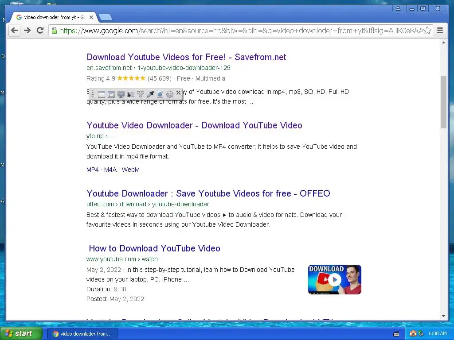Open the Windows start menu
454x340 pixels.
coord(21,334)
